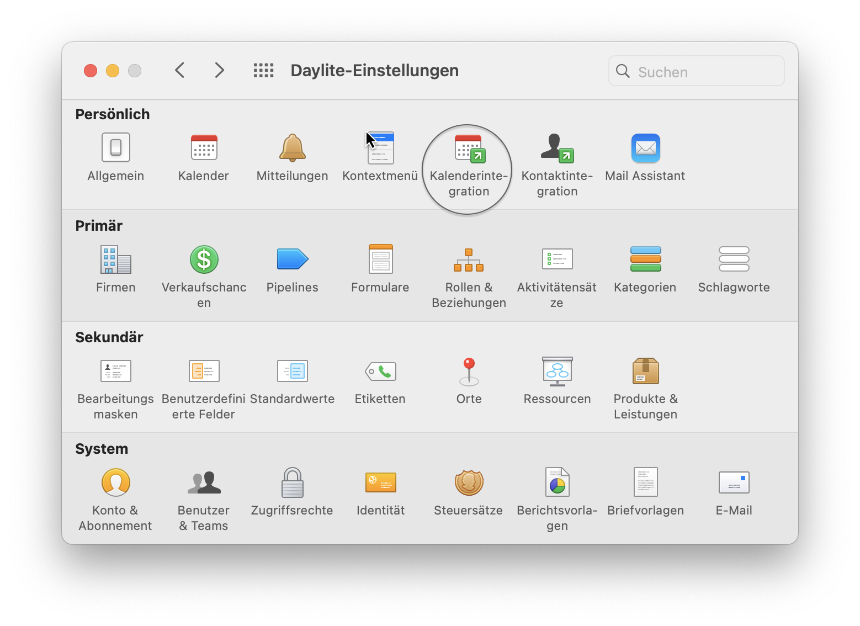This screenshot has width=860, height=626.
Task: Open the Etiketten phone label icon
Action: [380, 372]
